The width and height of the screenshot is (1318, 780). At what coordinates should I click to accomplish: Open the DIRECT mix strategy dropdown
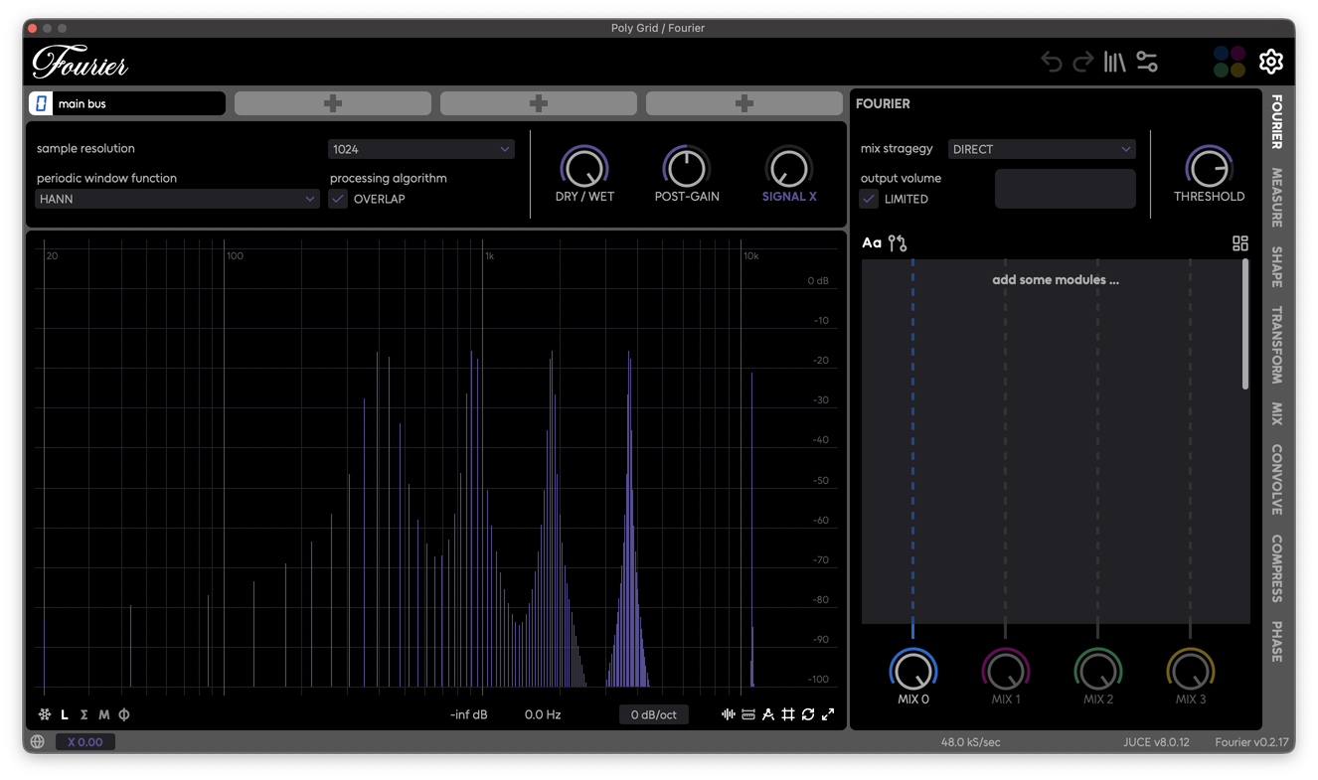1041,149
